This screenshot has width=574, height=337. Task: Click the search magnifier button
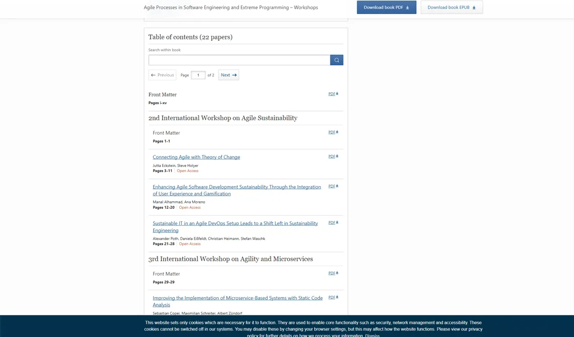pos(336,60)
